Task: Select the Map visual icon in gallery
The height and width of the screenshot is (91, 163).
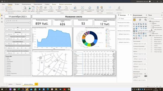Action: [x=134, y=31]
